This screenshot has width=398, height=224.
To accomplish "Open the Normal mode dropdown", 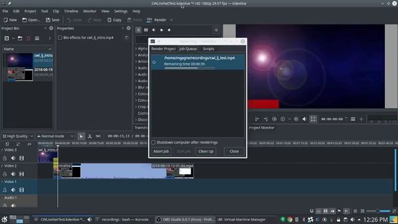I will [x=55, y=136].
